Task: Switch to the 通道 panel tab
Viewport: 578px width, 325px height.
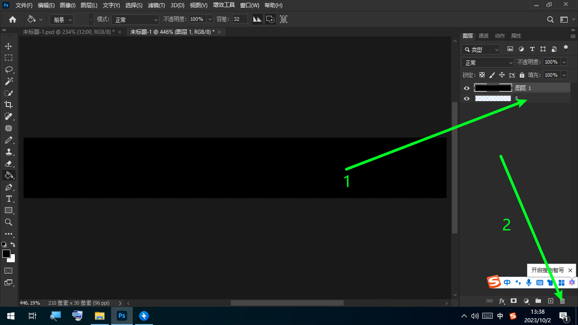Action: pos(483,36)
